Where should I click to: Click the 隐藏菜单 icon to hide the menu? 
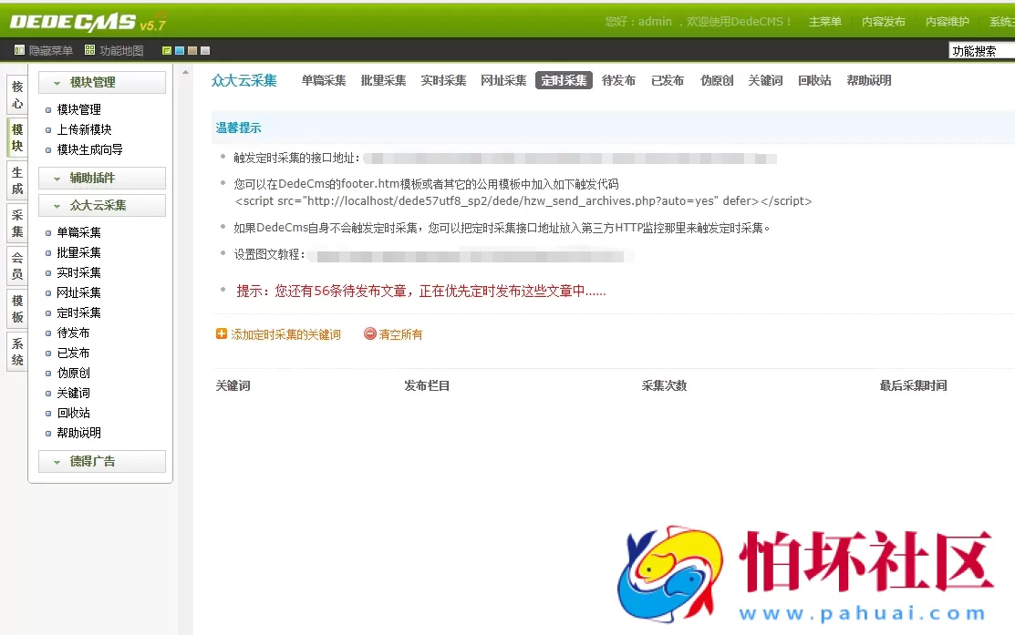[x=19, y=50]
